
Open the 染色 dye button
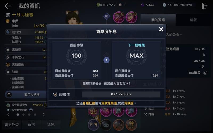pos(51,124)
